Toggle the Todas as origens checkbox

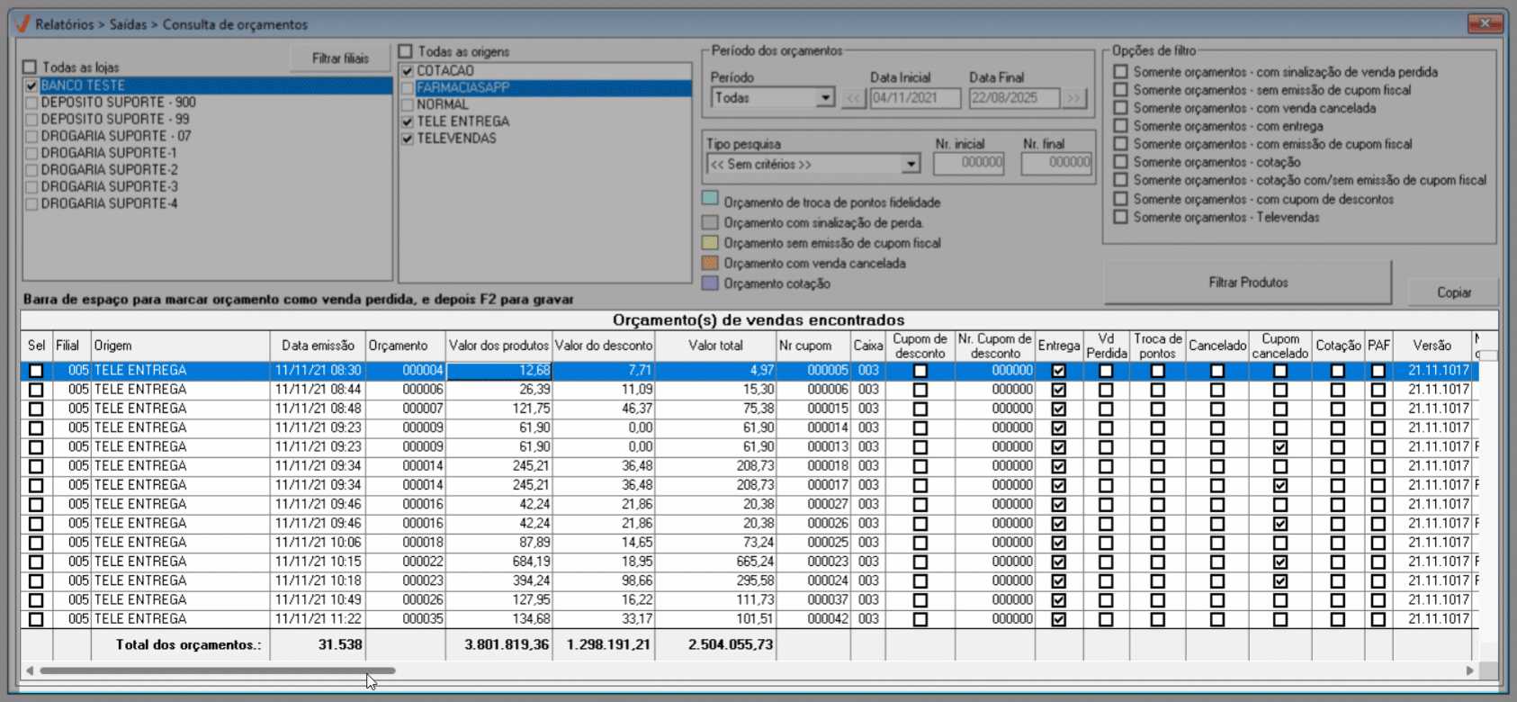[x=406, y=51]
